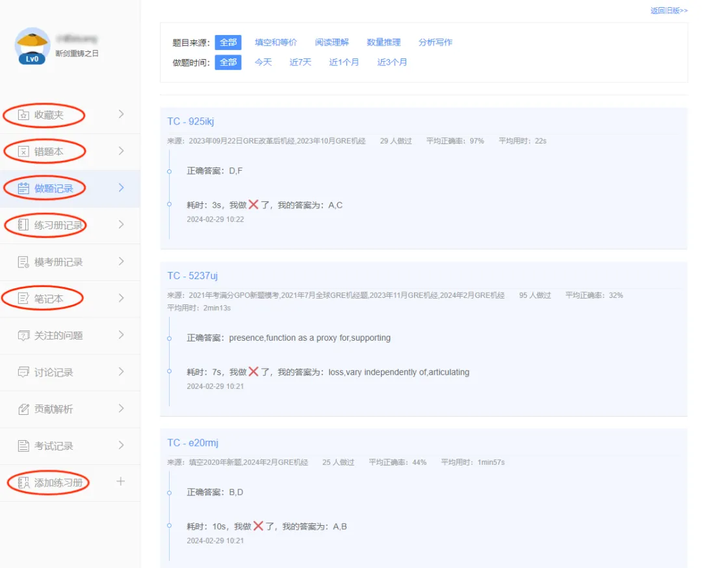Expand 考试记录 using its chevron arrow
Screen dimensions: 702x568
coord(121,445)
